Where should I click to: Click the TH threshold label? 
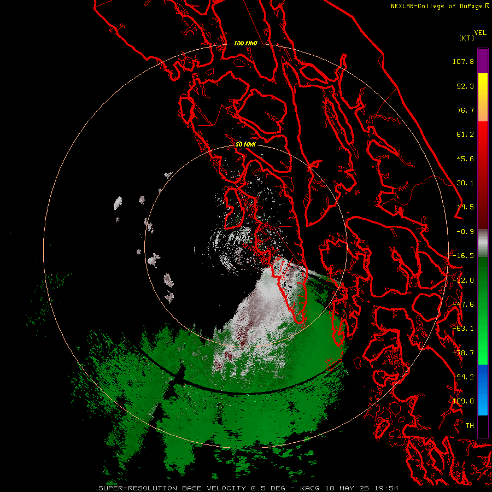[x=470, y=426]
